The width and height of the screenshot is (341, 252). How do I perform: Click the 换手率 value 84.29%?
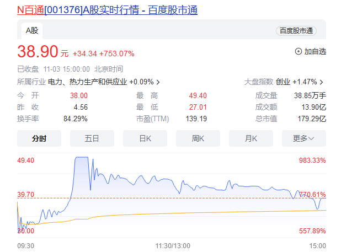[x=76, y=119]
